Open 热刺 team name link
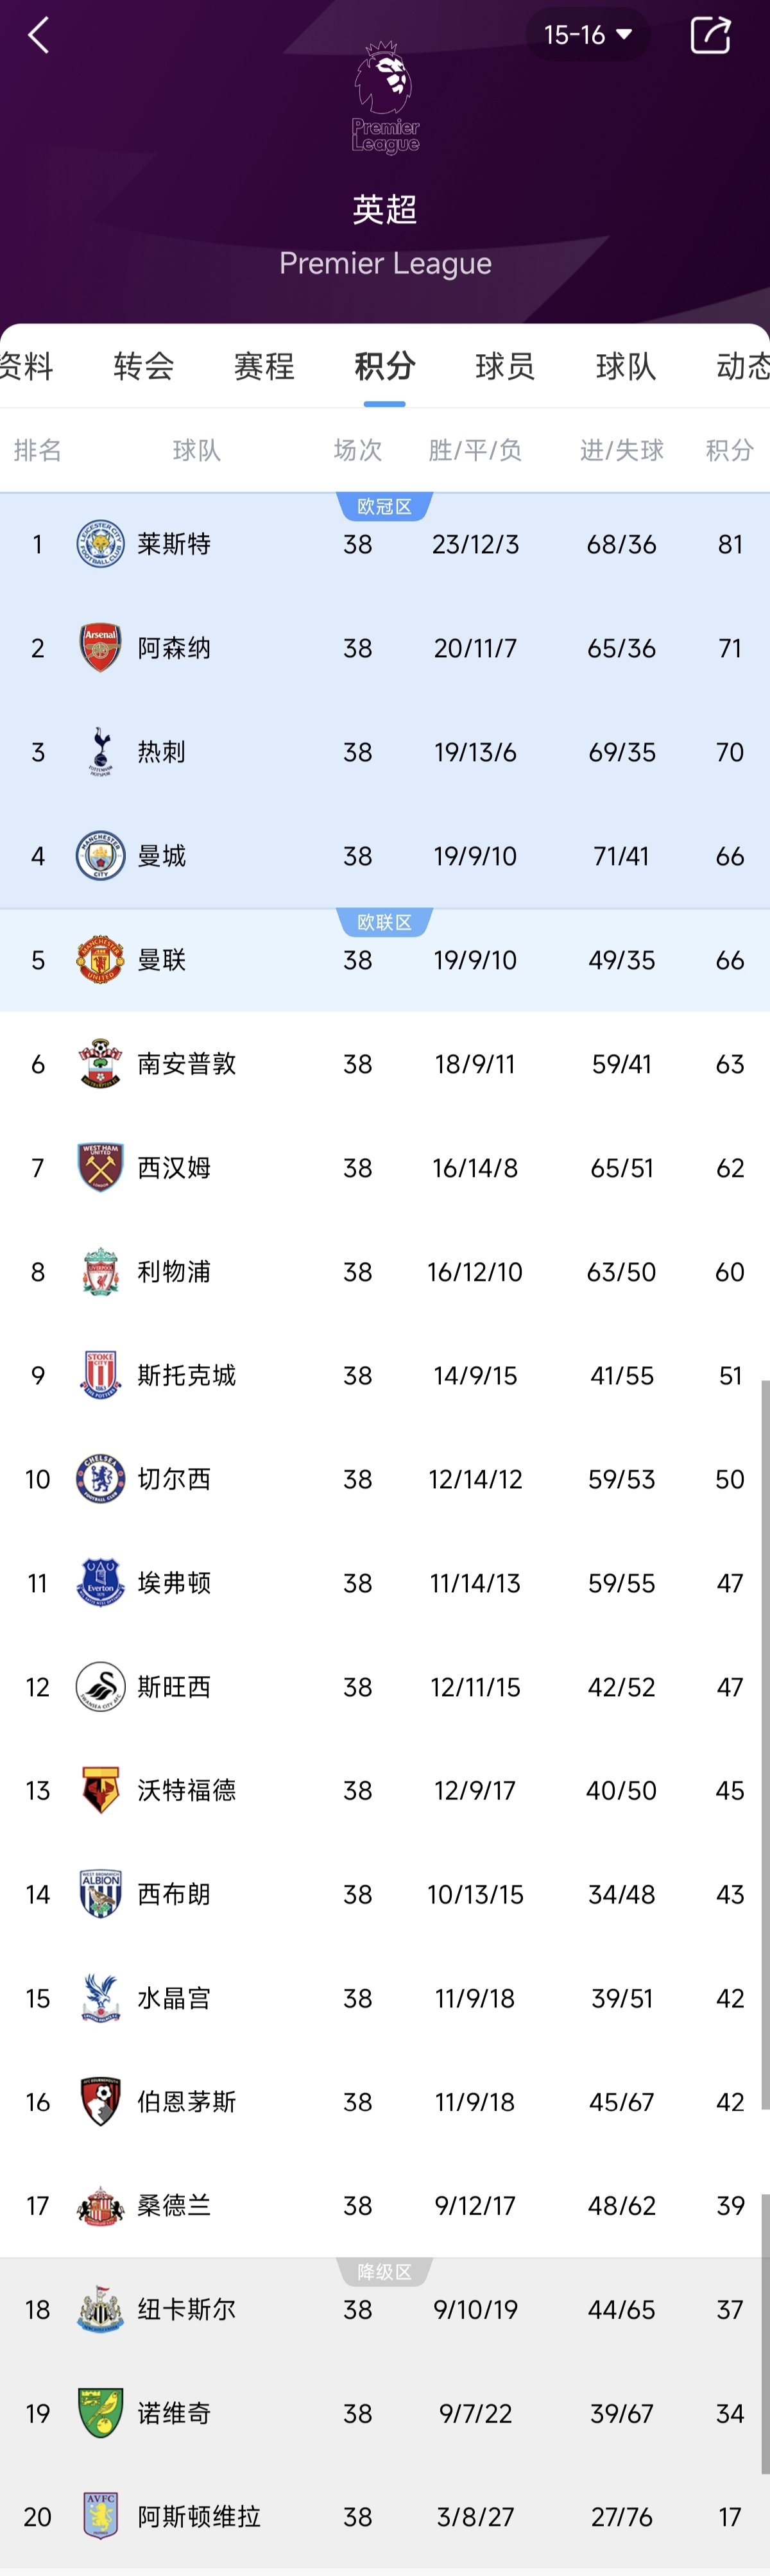770x2576 pixels. [162, 752]
